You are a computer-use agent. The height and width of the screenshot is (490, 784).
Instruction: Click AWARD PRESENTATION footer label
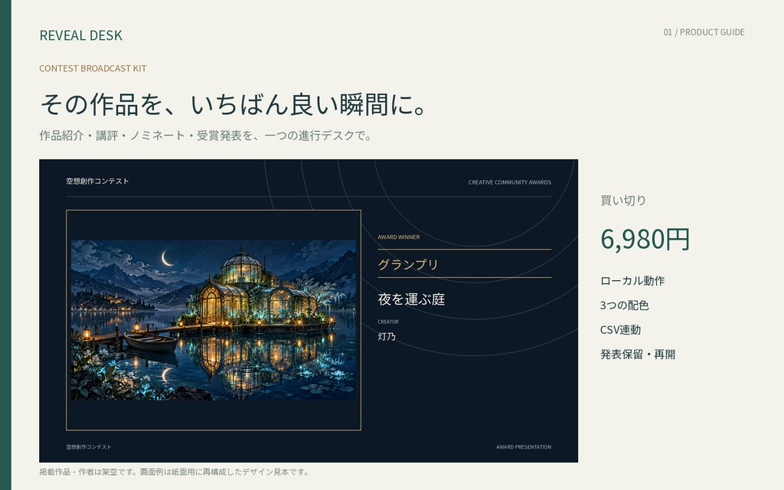[524, 447]
